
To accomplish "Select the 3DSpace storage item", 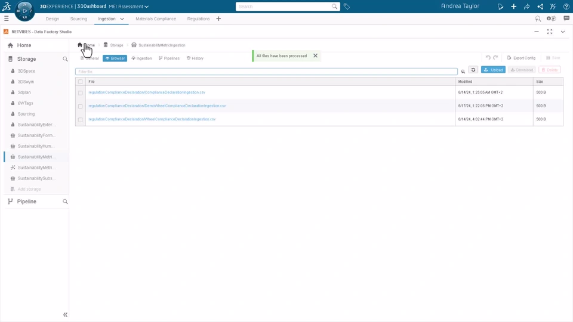I will pyautogui.click(x=26, y=71).
